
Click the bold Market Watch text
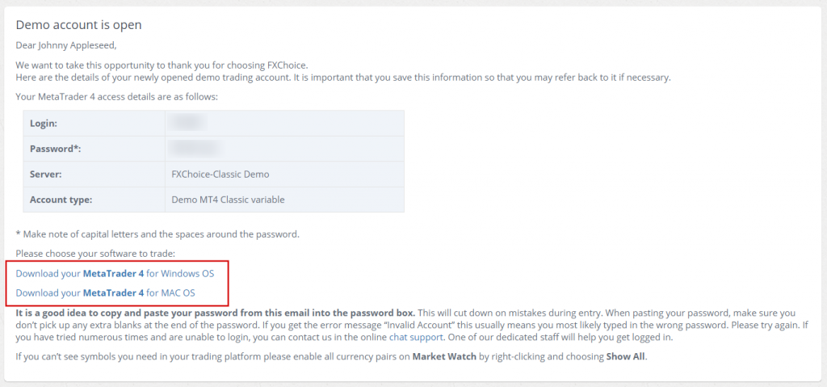pyautogui.click(x=445, y=356)
